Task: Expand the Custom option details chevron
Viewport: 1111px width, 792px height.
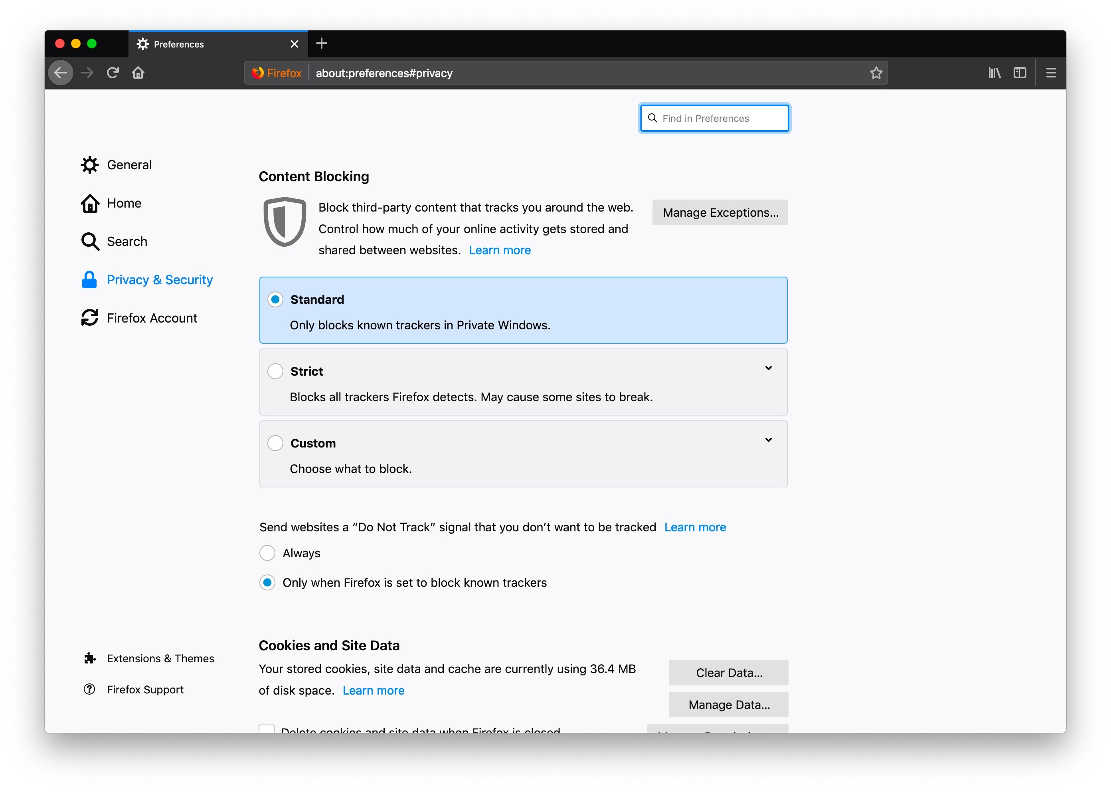Action: [768, 440]
